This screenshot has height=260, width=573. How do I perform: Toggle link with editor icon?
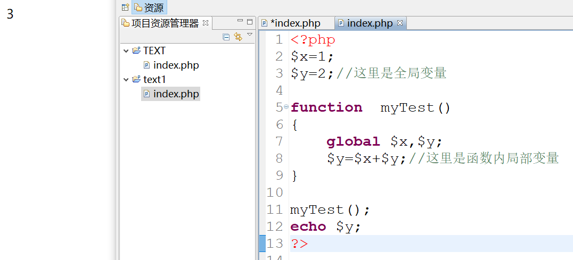click(x=238, y=37)
